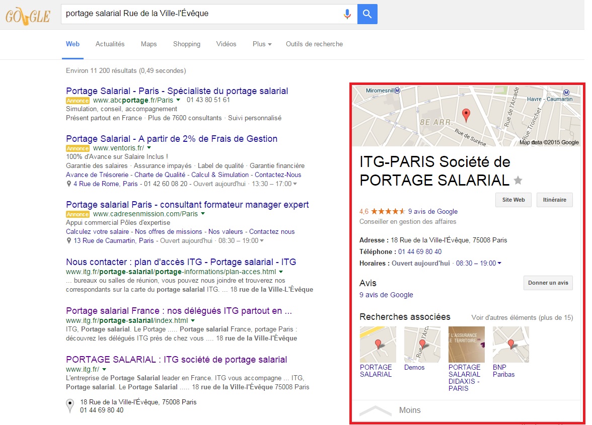The height and width of the screenshot is (425, 592).
Task: Click the location pin beside 4 Rue de Rome
Action: pos(68,184)
